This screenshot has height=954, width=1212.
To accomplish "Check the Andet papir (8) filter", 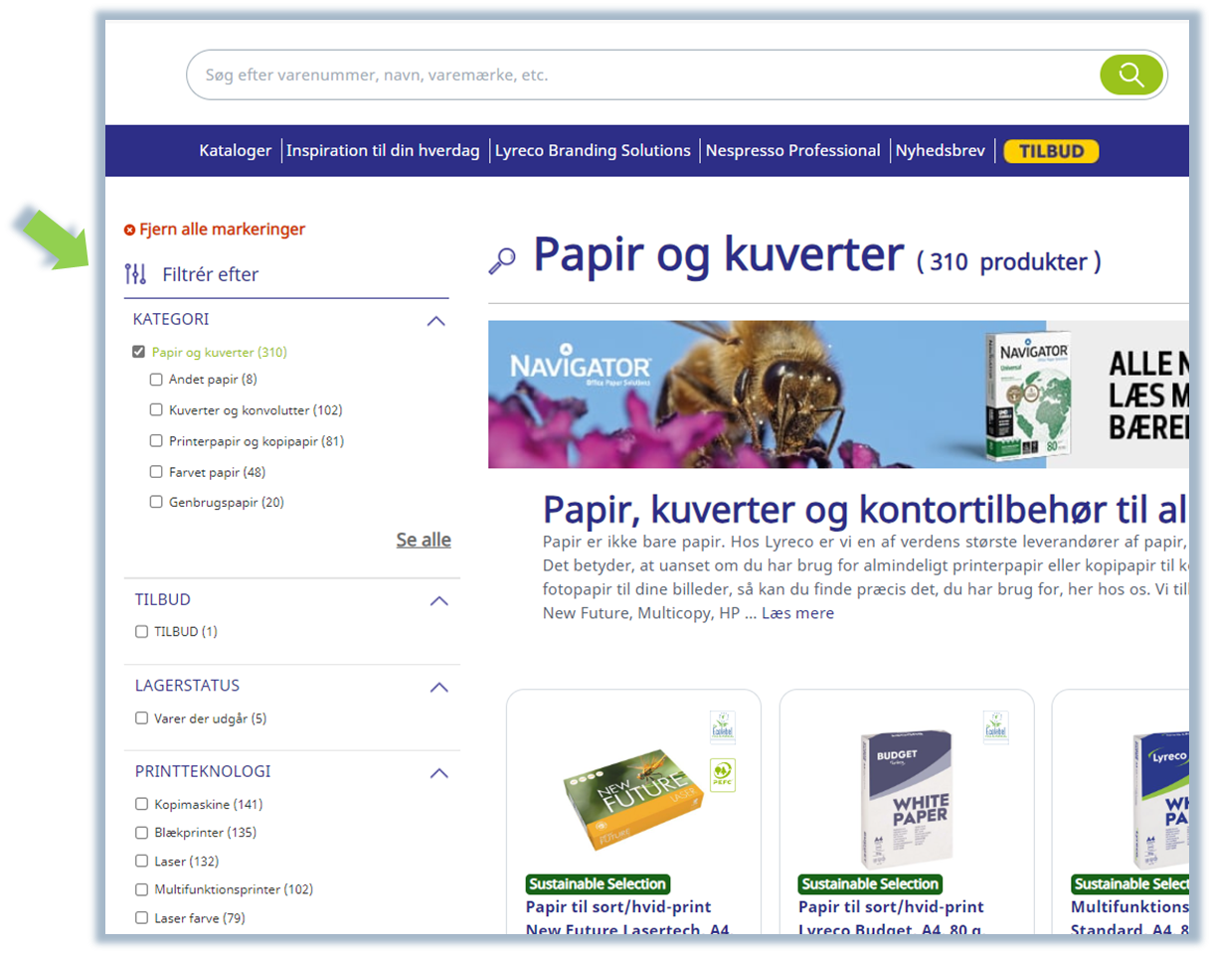I will tap(156, 379).
